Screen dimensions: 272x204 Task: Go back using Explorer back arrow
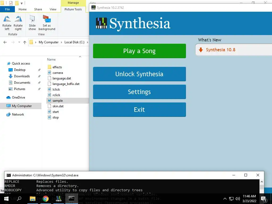pyautogui.click(x=5, y=42)
